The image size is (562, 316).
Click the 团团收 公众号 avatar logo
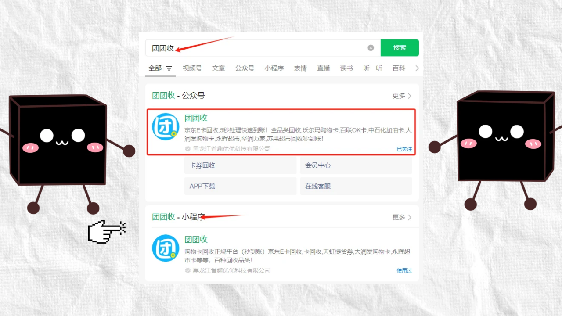166,126
